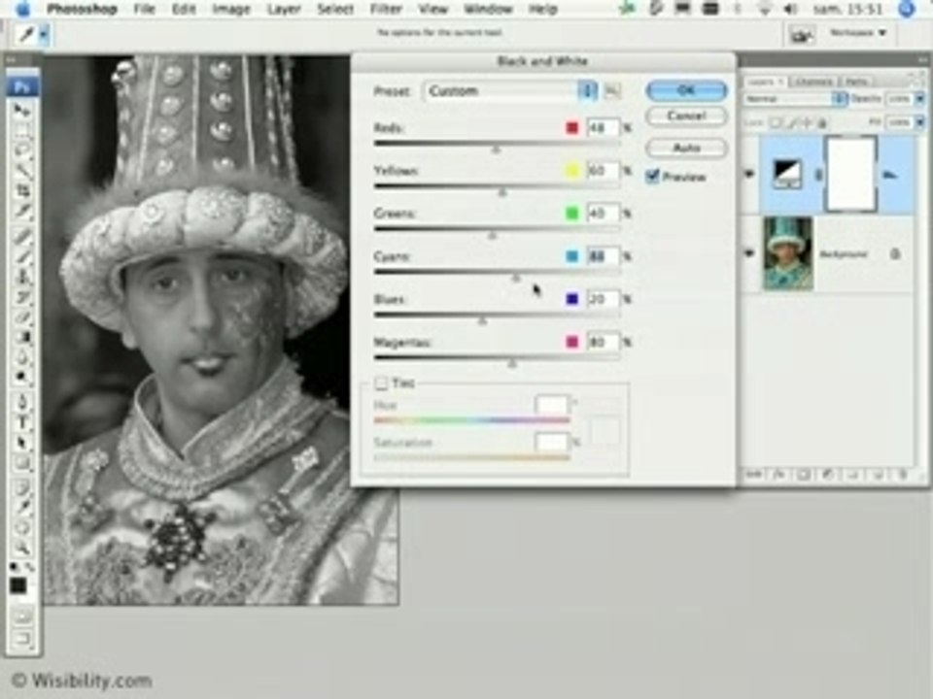Image resolution: width=933 pixels, height=699 pixels.
Task: Open the File menu
Action: pos(144,9)
